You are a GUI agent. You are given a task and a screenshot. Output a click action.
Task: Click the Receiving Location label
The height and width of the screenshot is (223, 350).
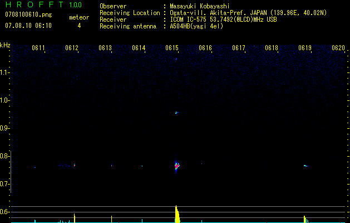(130, 13)
